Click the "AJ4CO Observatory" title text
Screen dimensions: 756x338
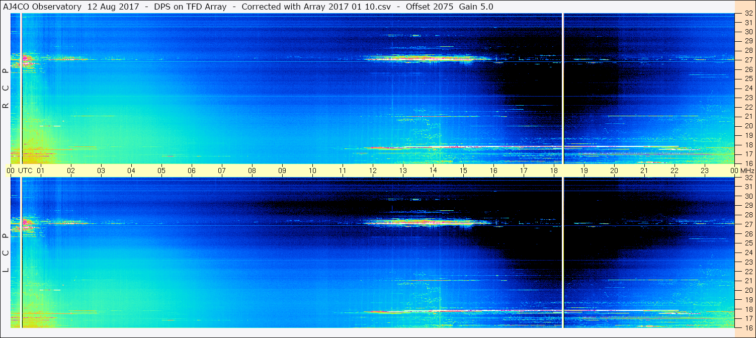click(x=42, y=7)
